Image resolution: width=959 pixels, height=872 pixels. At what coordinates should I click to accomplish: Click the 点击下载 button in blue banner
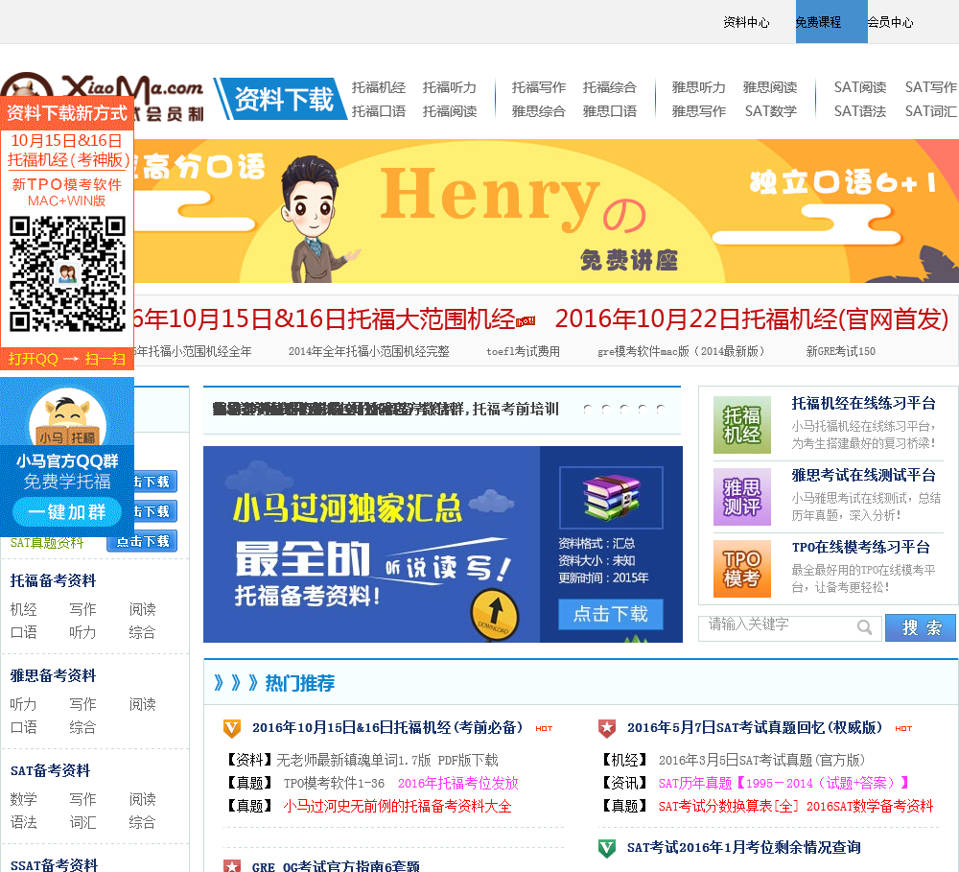point(610,614)
